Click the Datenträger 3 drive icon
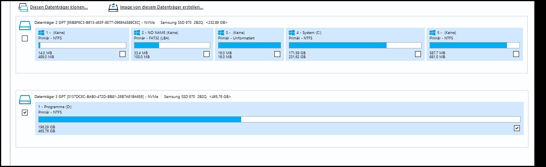546x167 pixels. click(x=25, y=100)
